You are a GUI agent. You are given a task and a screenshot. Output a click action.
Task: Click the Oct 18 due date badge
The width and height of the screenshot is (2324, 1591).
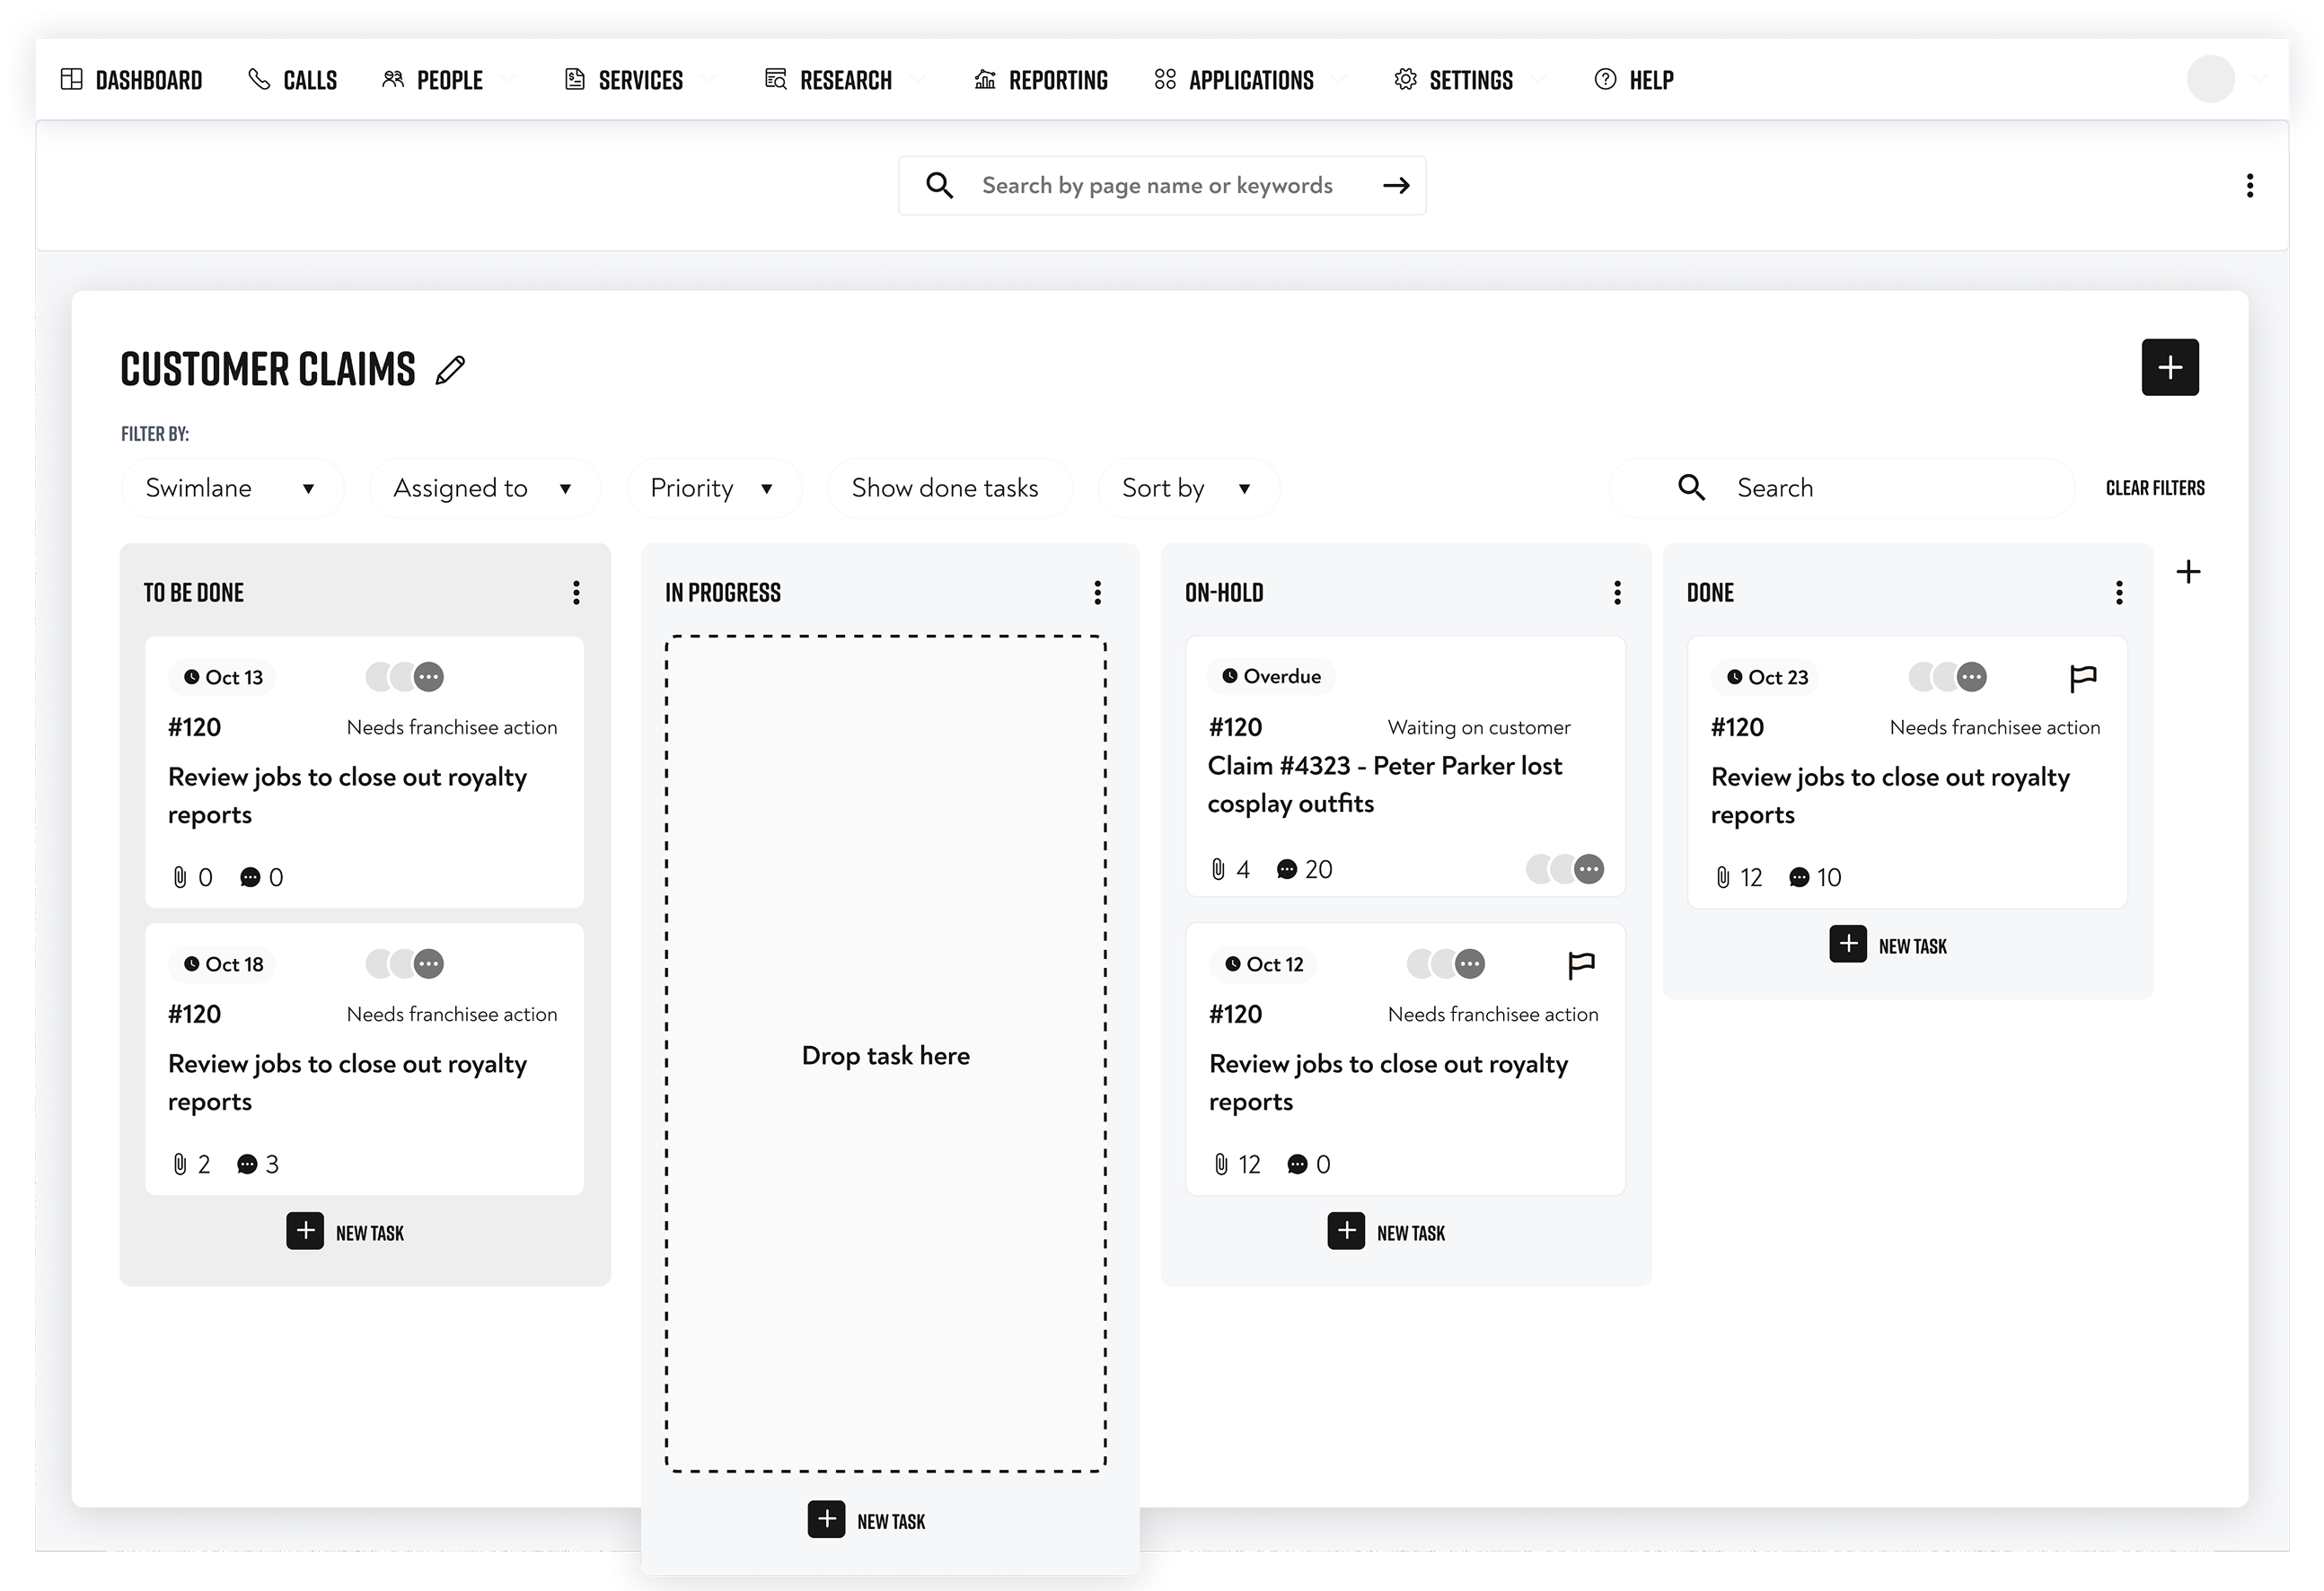222,964
